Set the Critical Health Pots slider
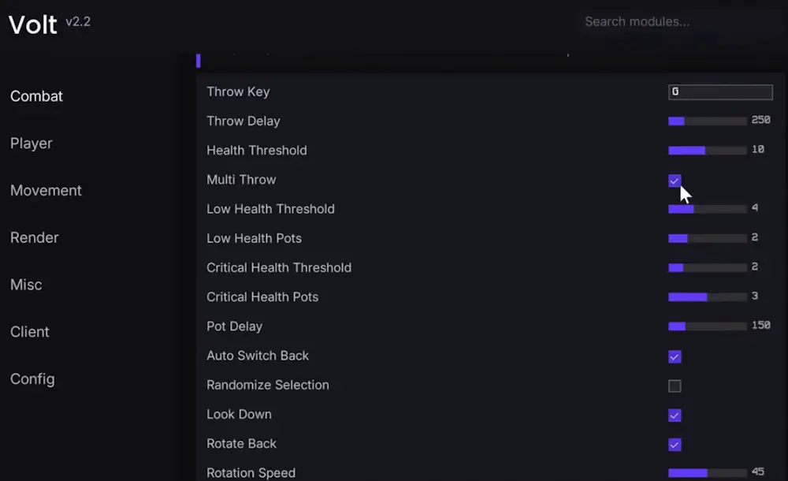Image resolution: width=788 pixels, height=481 pixels. click(707, 297)
